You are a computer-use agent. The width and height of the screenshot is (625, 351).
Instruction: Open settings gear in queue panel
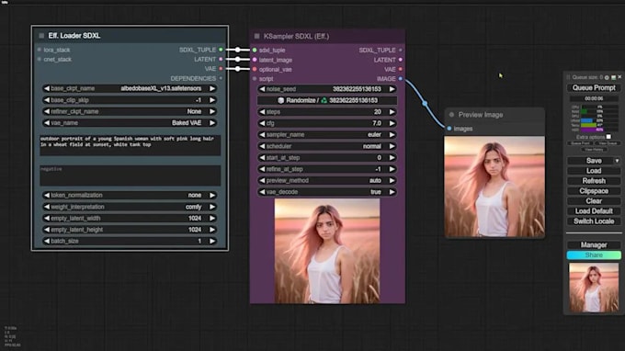(x=607, y=77)
